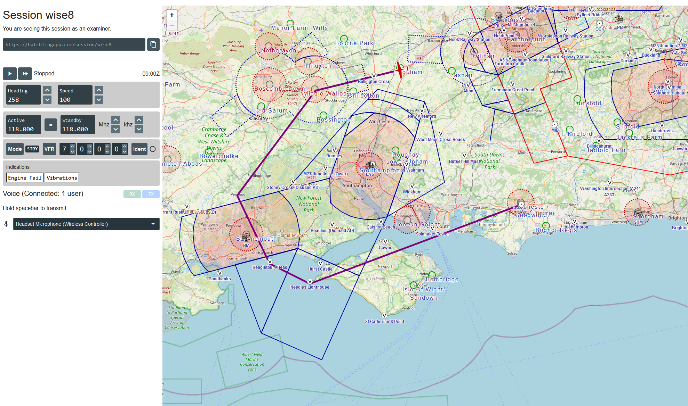Click the fast-forward simulation button
The image size is (688, 406).
(25, 74)
